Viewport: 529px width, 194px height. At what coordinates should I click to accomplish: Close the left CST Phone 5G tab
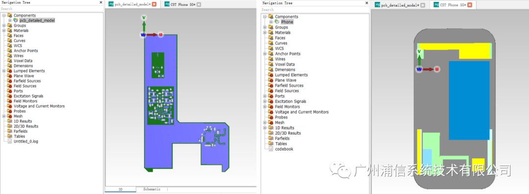pyautogui.click(x=199, y=4)
